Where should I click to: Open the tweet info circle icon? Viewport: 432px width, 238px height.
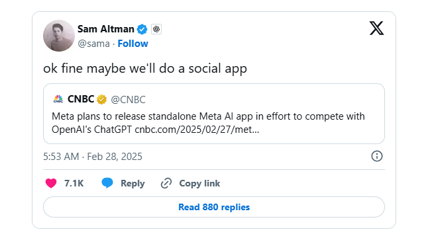click(x=376, y=156)
